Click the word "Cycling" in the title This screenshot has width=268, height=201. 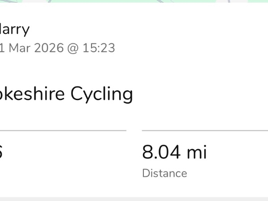102,94
